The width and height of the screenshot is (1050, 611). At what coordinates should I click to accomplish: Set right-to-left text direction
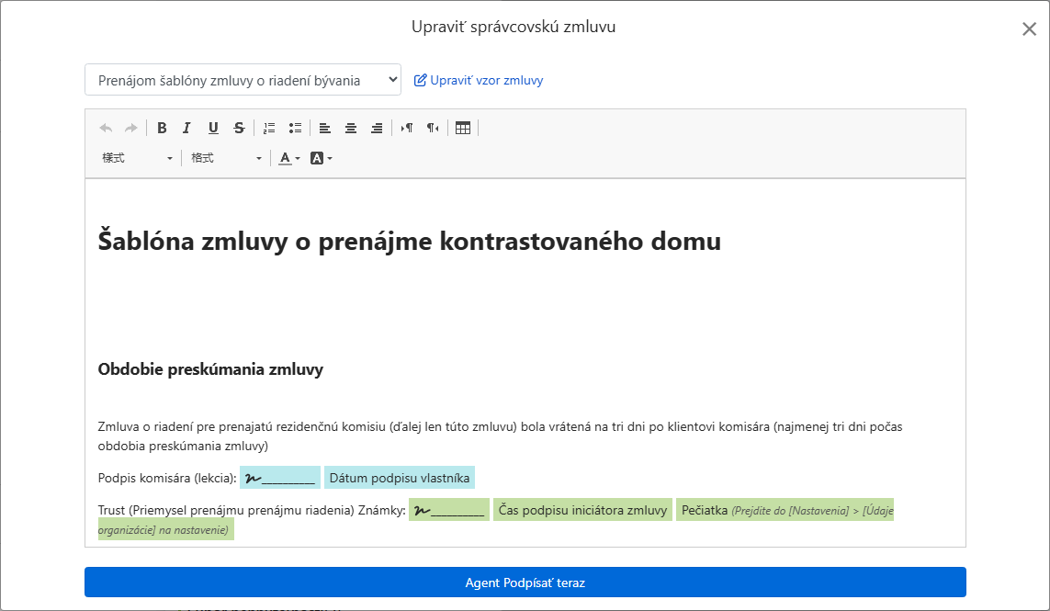click(434, 128)
